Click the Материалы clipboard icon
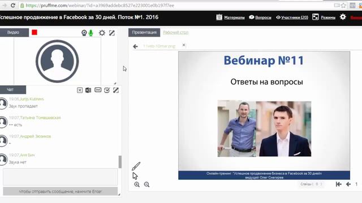 click(x=219, y=17)
